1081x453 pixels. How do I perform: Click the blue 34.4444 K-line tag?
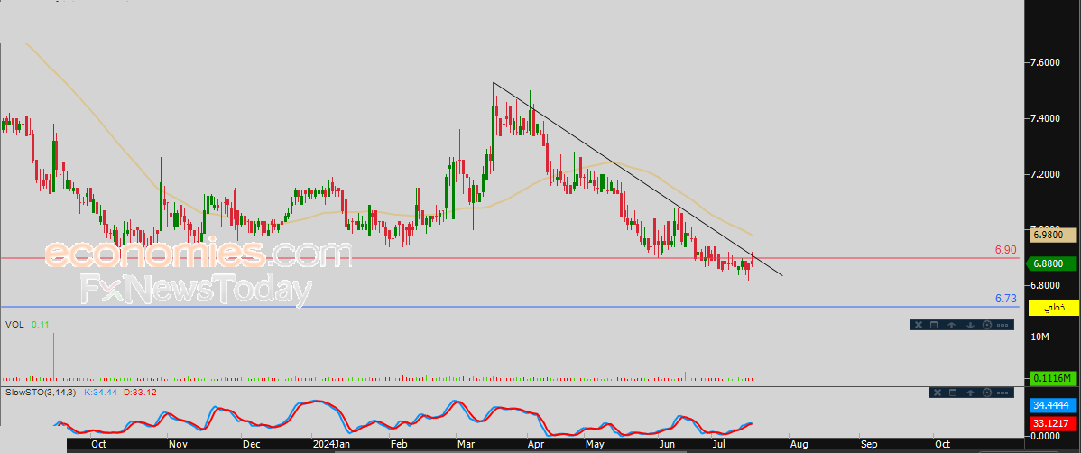pos(1054,405)
